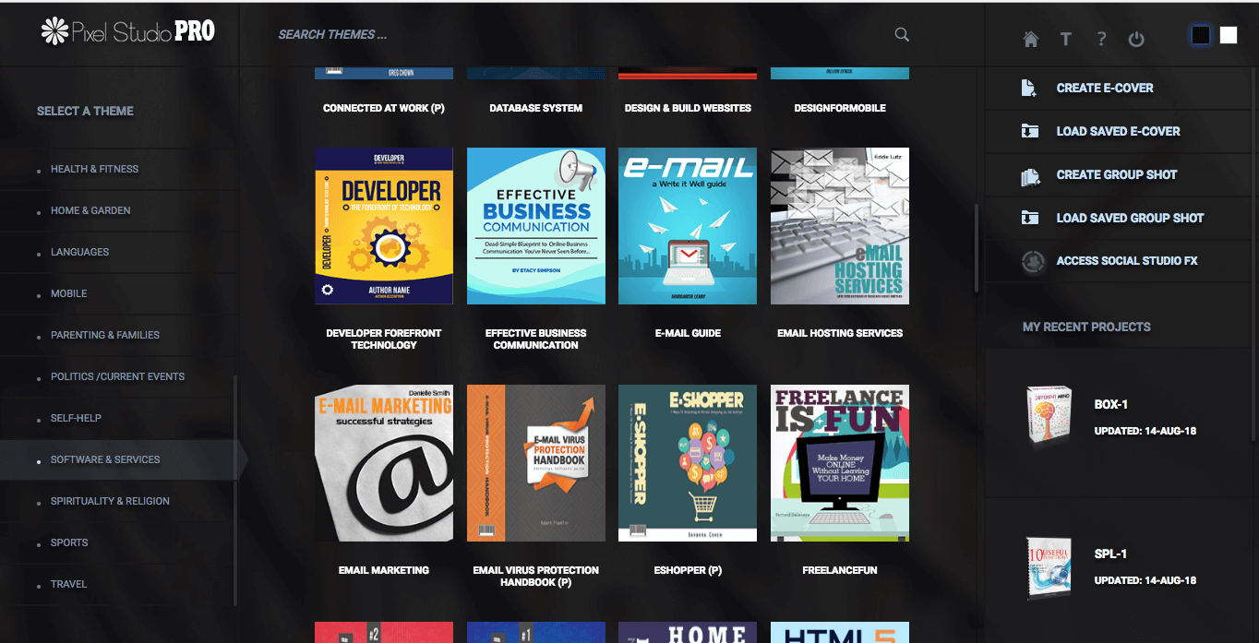Click Developer Forefront Technology title text

click(x=384, y=339)
